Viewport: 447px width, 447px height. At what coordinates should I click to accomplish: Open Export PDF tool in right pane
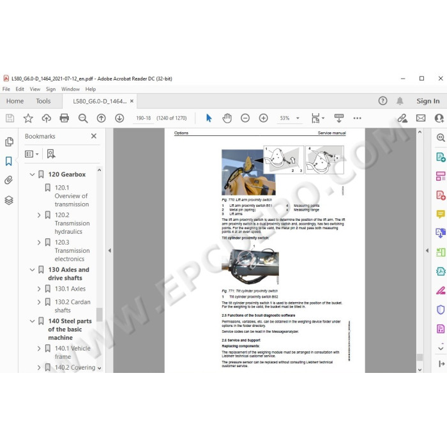tap(441, 157)
